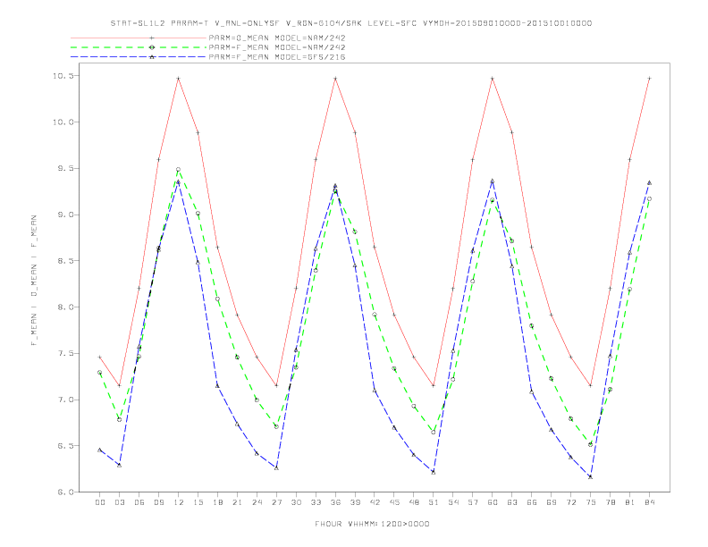Click x-axis tick label 84
708x547 pixels.
pos(649,502)
